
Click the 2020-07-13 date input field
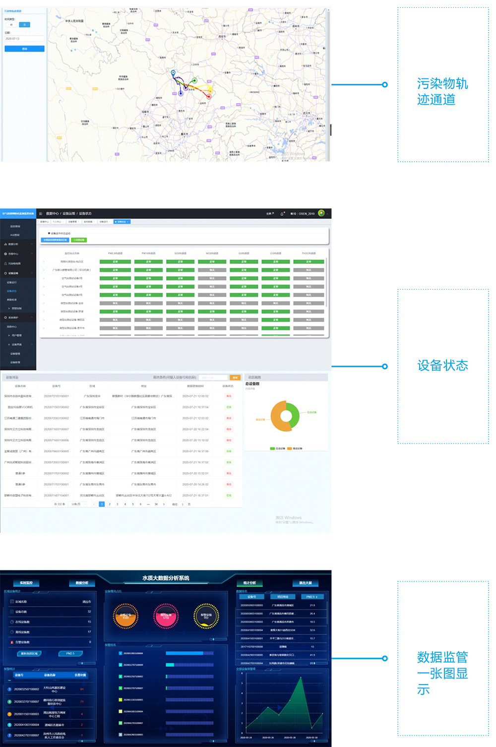[x=24, y=39]
